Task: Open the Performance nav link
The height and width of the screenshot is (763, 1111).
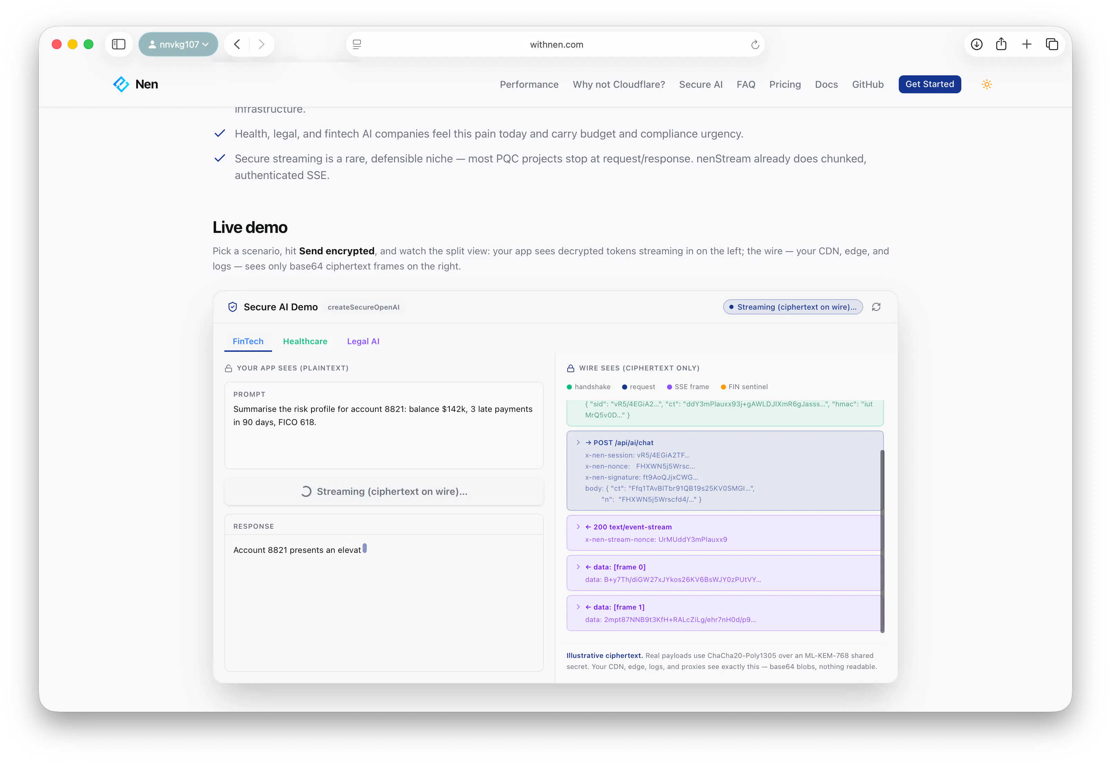Action: 529,85
